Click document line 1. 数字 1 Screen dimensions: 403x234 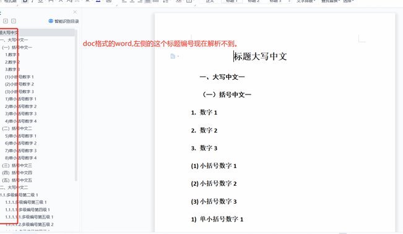[x=204, y=112]
